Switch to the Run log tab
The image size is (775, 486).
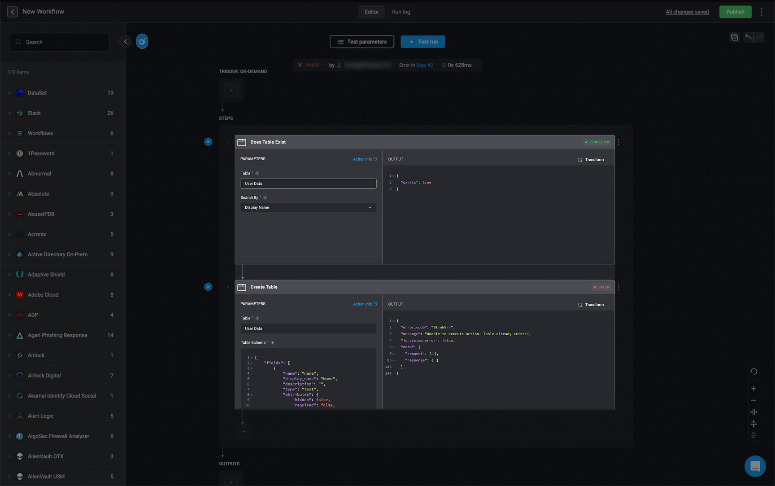click(x=401, y=12)
